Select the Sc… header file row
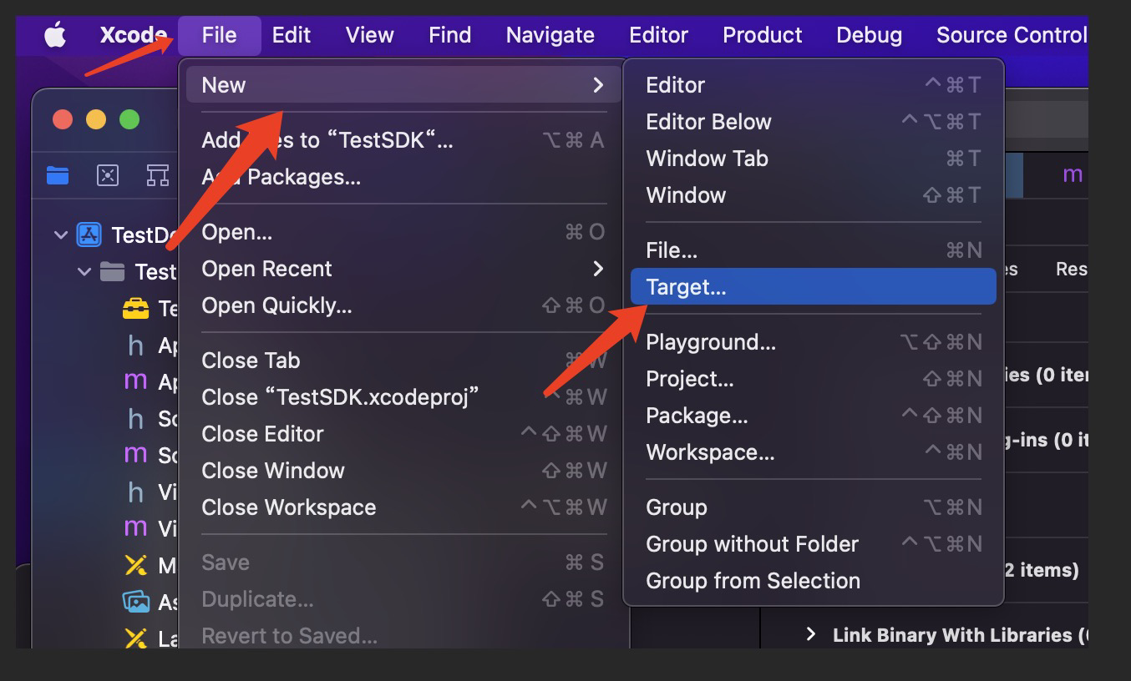This screenshot has height=681, width=1131. click(150, 419)
